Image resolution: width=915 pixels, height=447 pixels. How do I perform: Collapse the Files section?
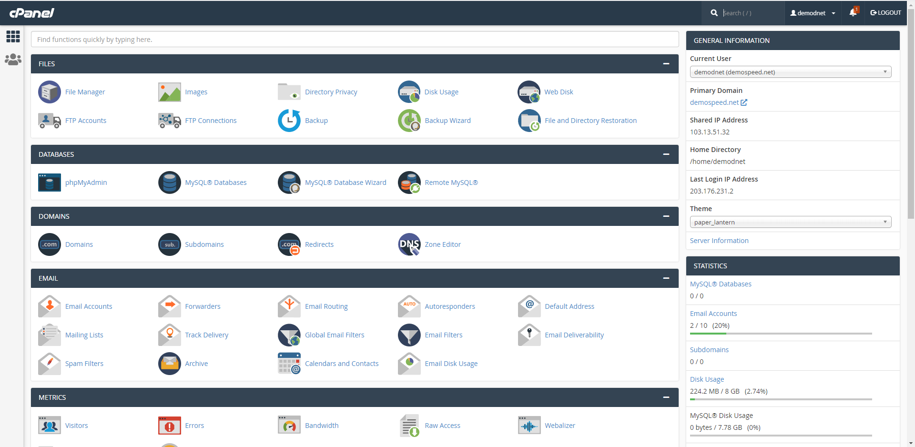coord(666,64)
